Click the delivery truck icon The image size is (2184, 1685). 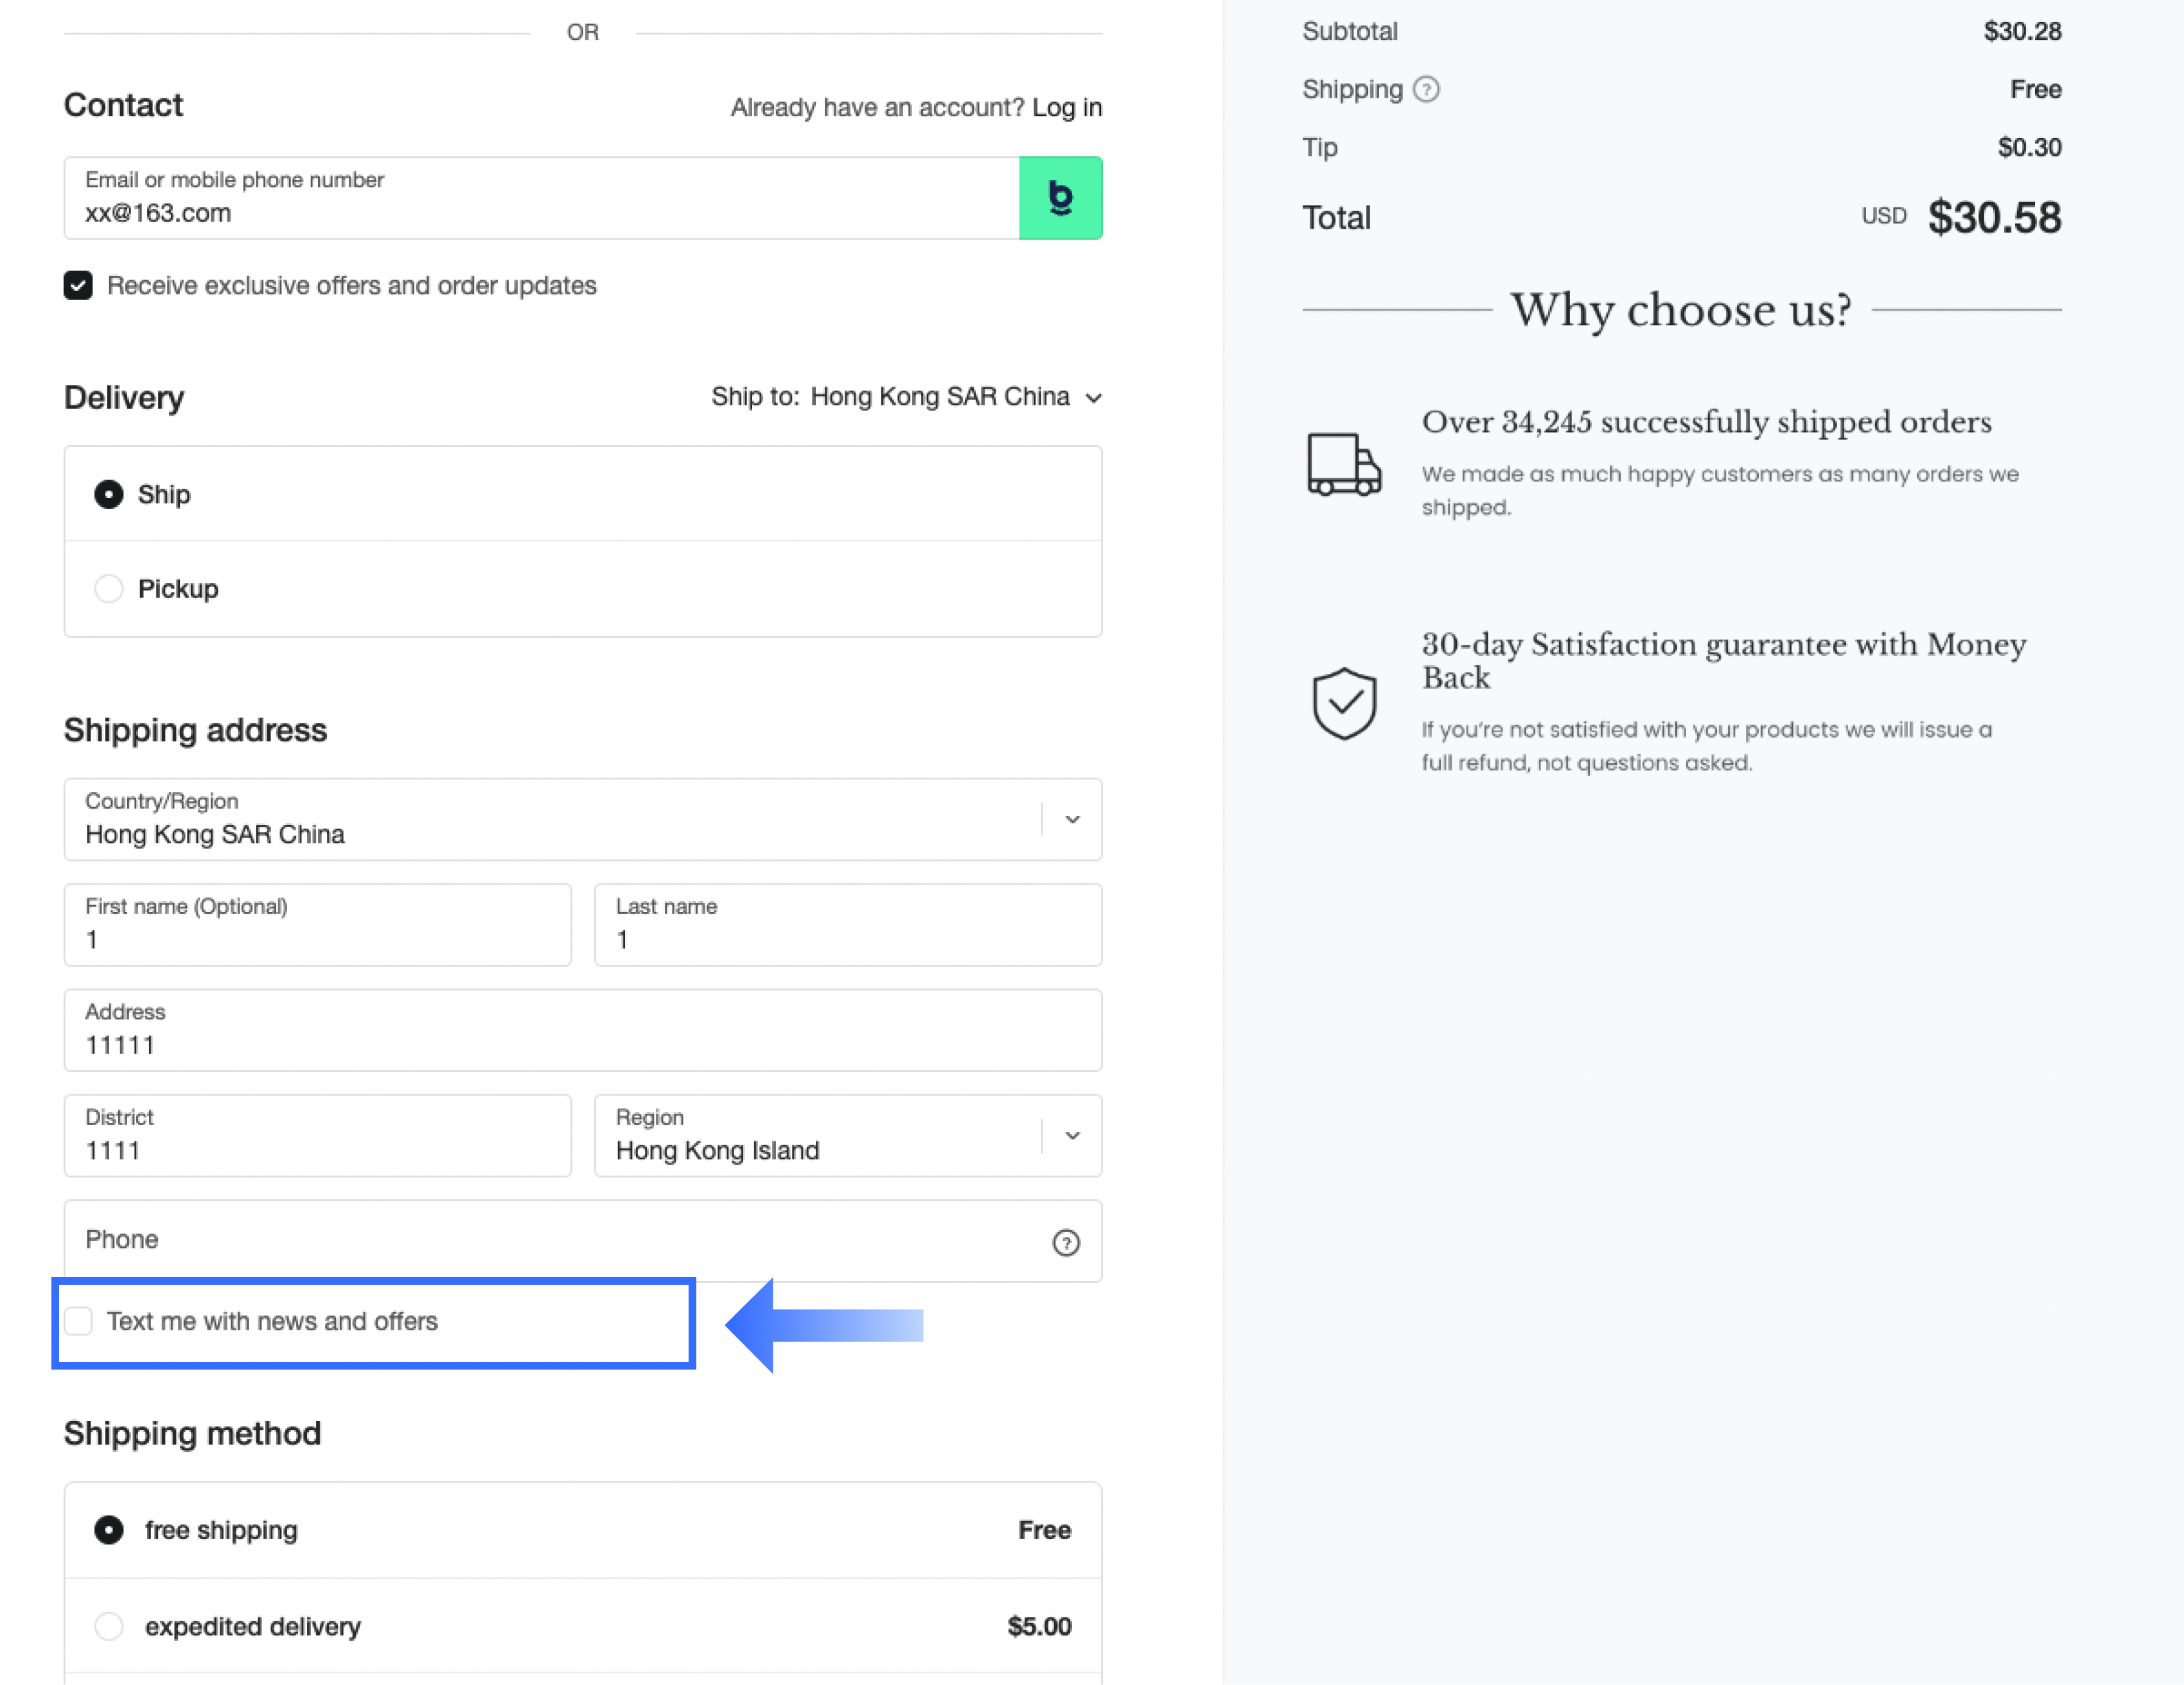[x=1344, y=464]
